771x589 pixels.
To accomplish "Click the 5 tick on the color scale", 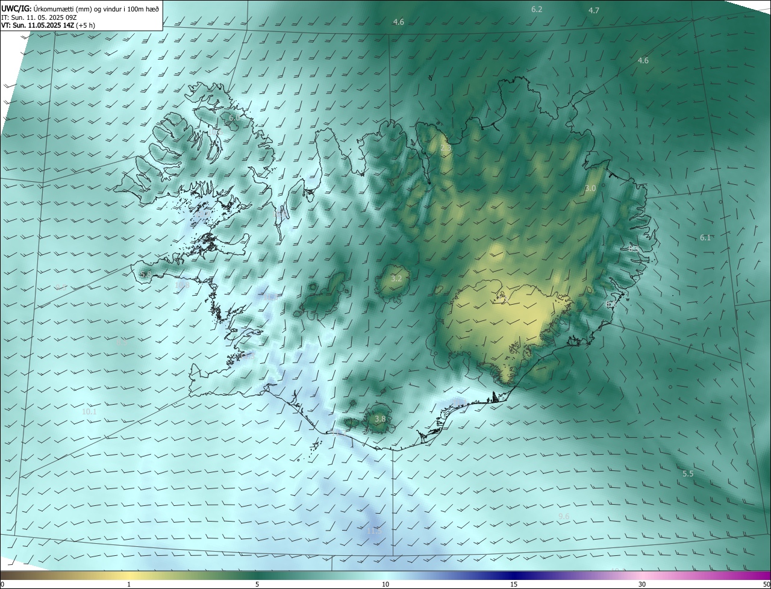I will [x=257, y=584].
